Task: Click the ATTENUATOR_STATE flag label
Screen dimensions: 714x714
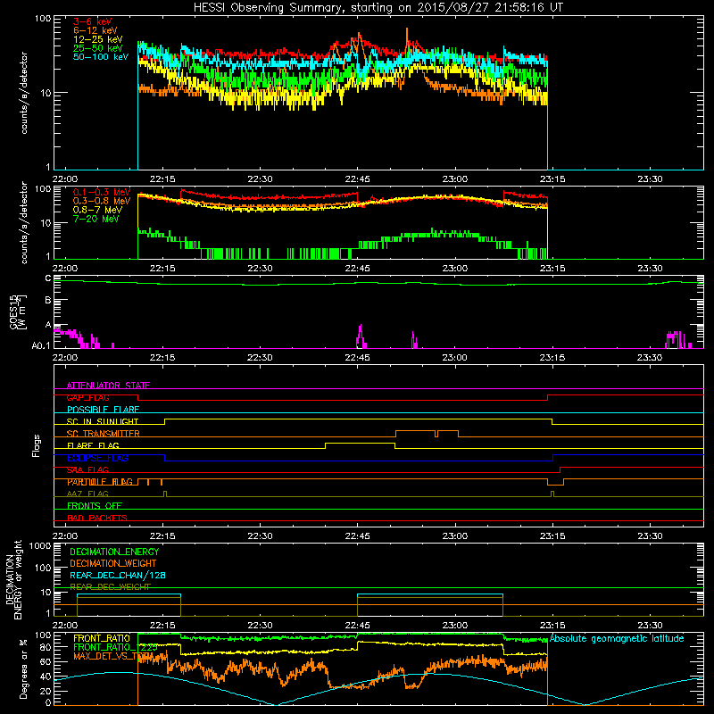Action: [x=108, y=386]
